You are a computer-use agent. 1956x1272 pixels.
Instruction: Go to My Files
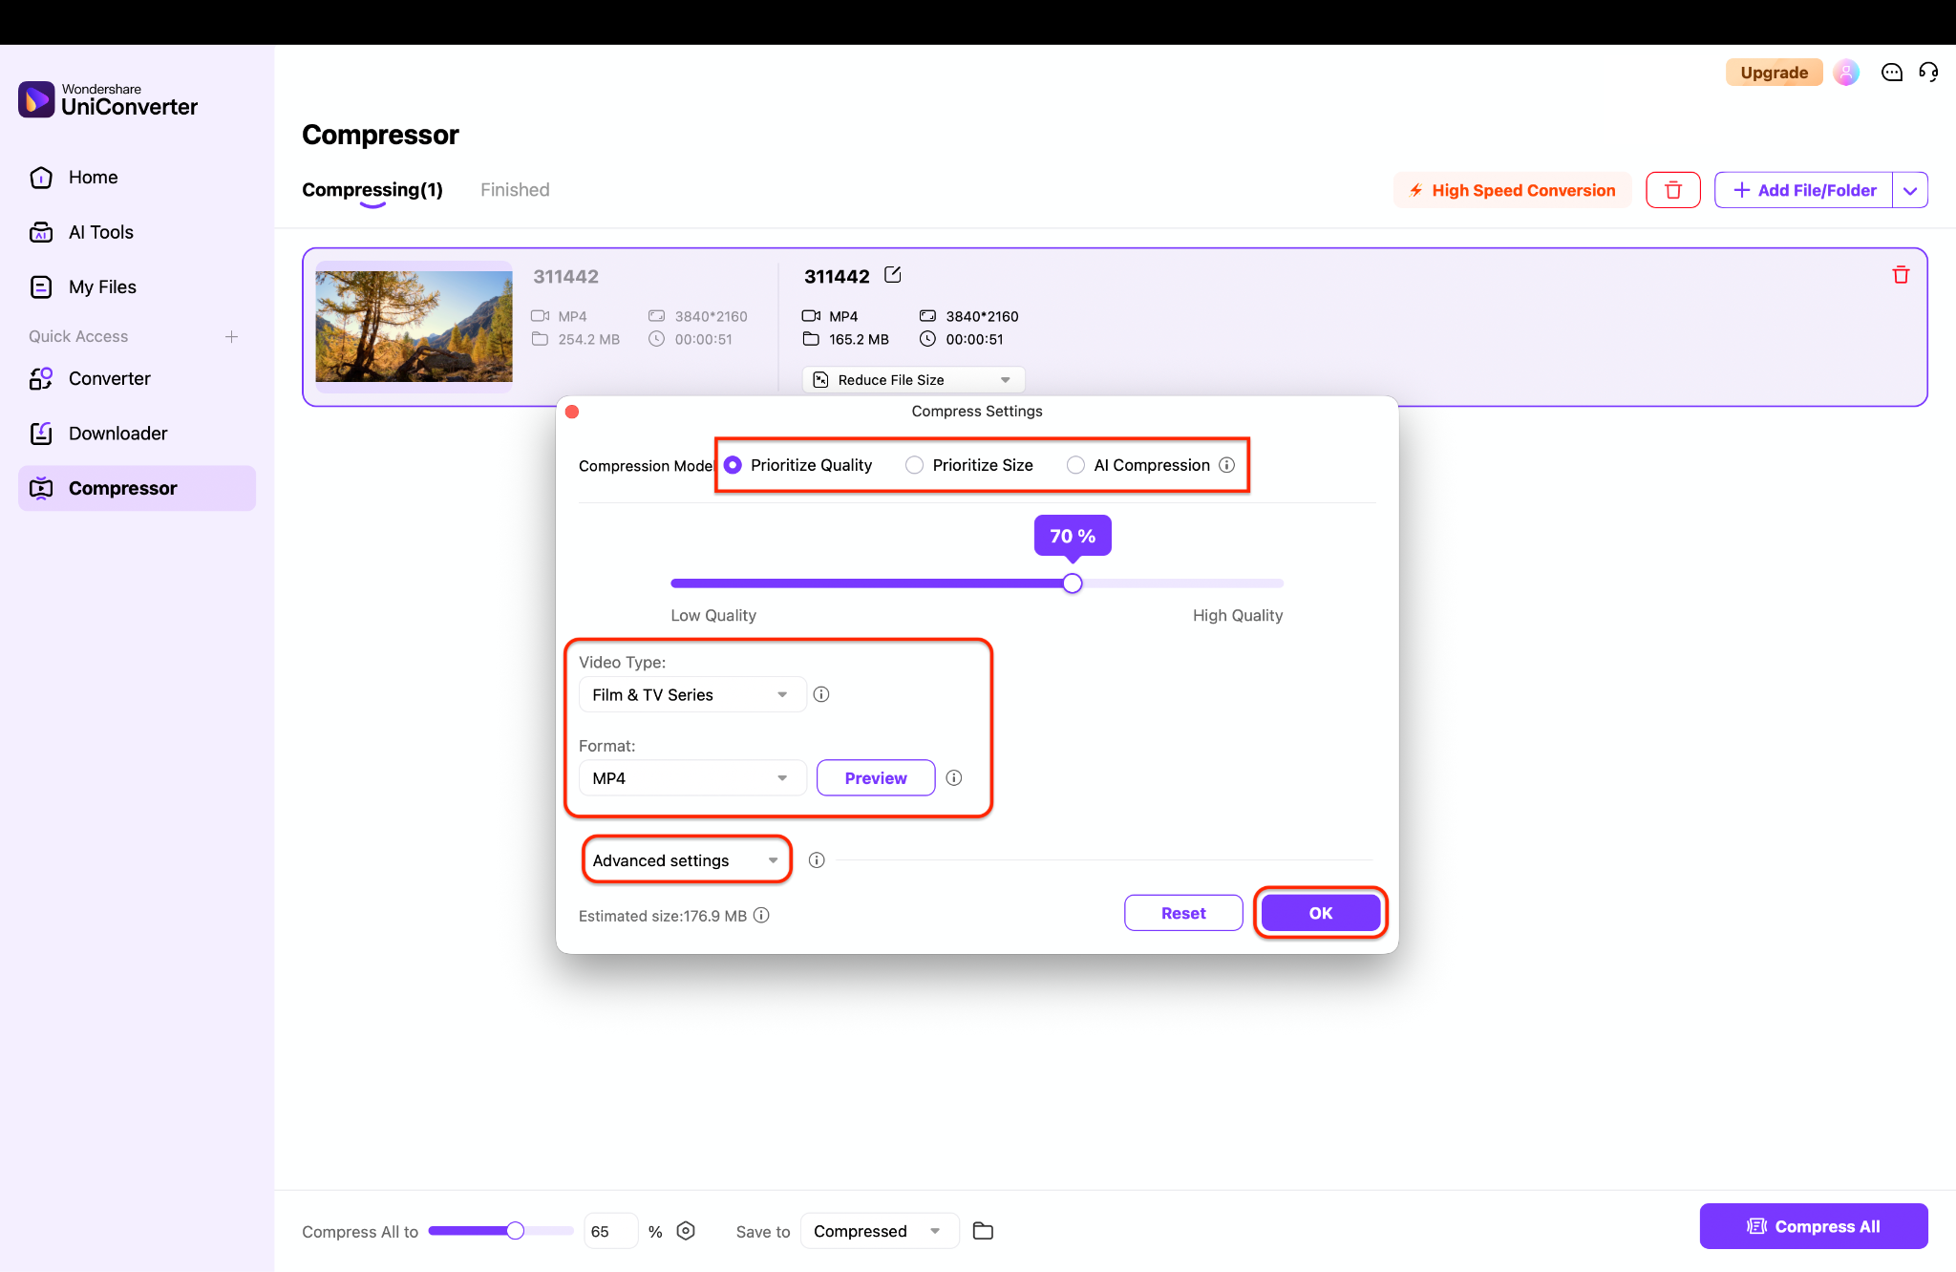click(101, 286)
